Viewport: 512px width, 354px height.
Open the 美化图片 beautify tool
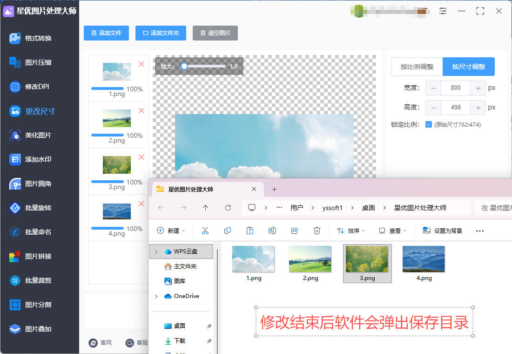(31, 135)
